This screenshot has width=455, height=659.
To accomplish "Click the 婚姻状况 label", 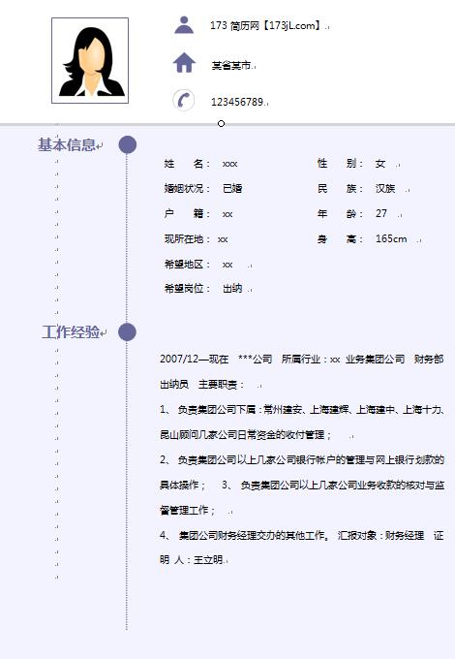I will pos(187,188).
